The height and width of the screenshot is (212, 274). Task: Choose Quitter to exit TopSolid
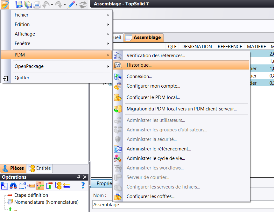tap(56, 78)
